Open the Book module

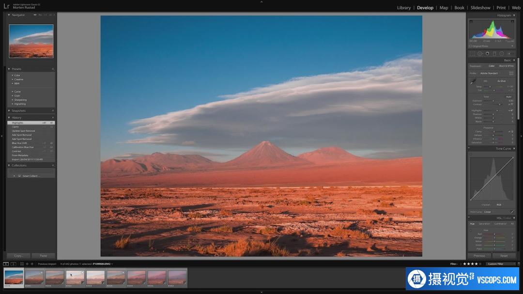(459, 8)
